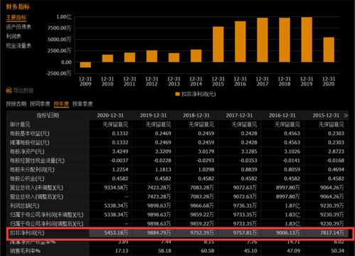Select the 归属于母公司净利润(调整后)(元) row label
This screenshot has height=256, width=355.
tap(47, 224)
